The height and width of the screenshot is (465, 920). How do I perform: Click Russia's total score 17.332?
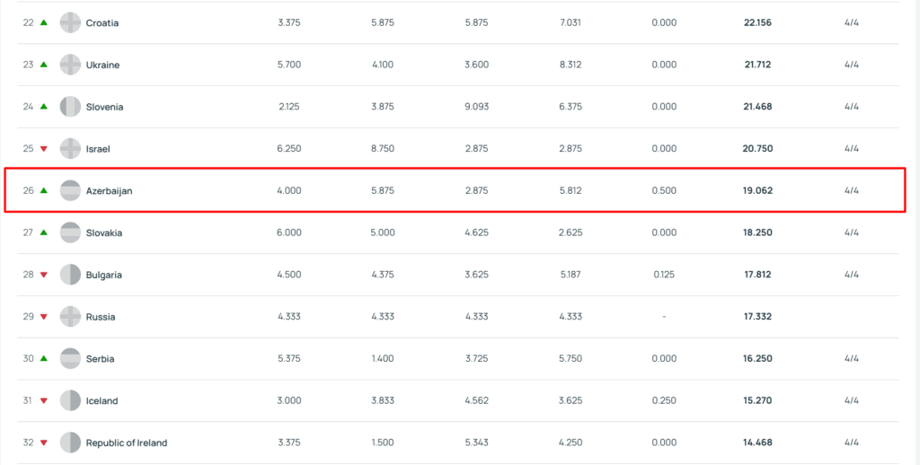(756, 317)
